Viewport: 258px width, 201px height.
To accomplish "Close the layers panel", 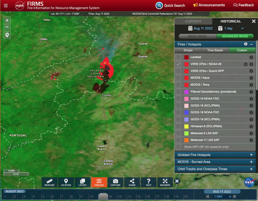I will click(x=254, y=21).
